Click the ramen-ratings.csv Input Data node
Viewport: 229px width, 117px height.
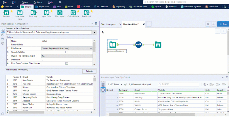point(113,45)
